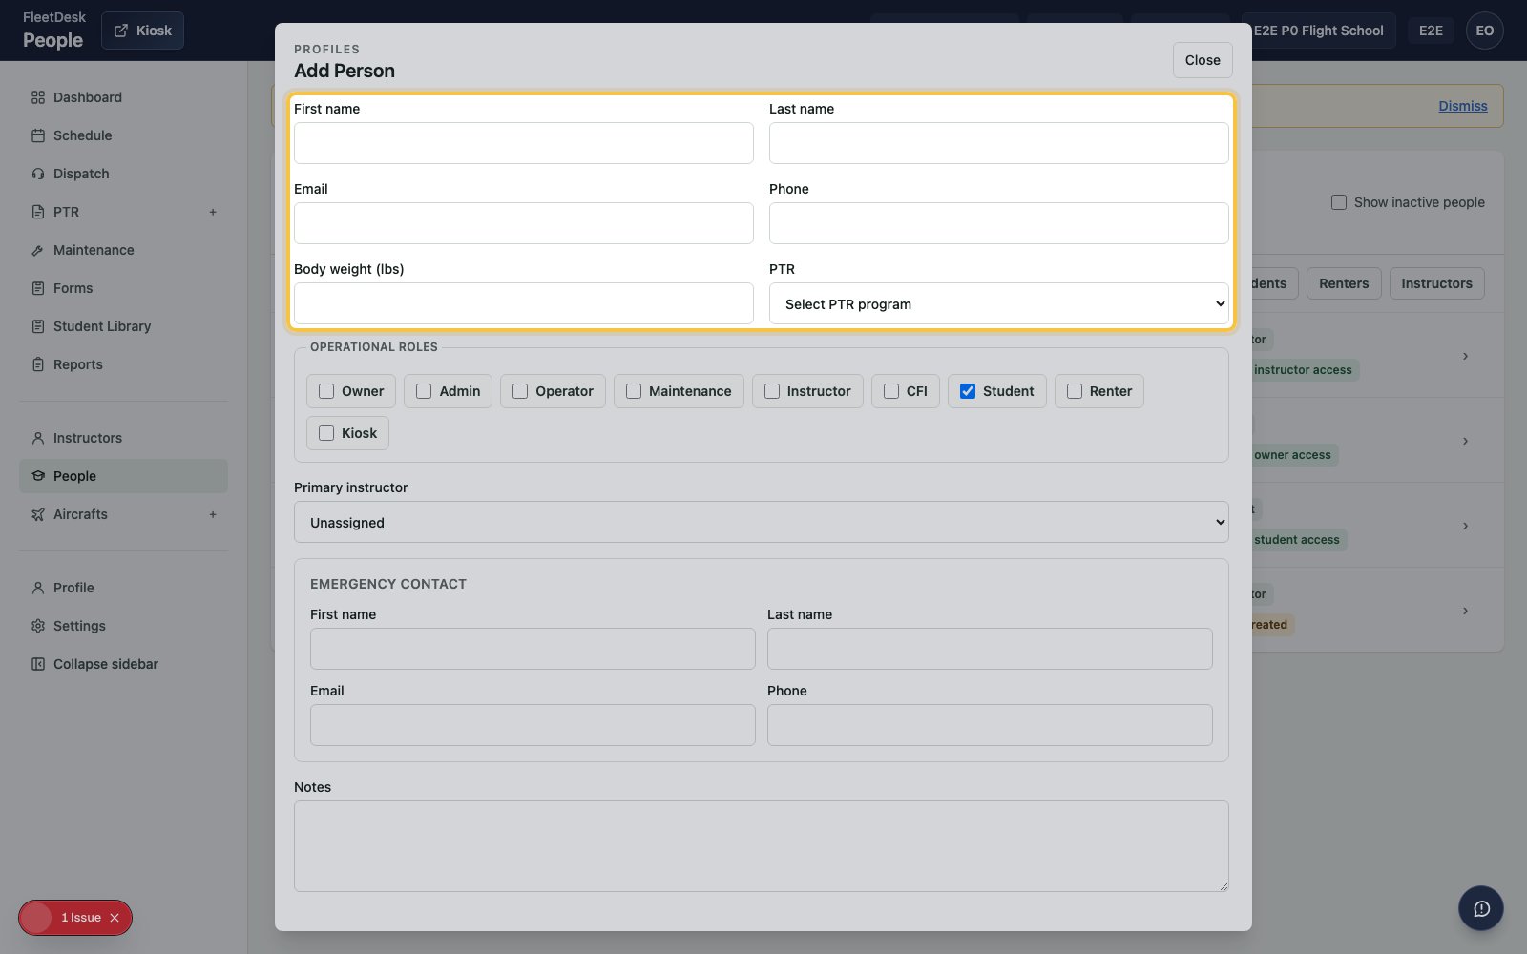Open the Select PTR program dropdown

(x=998, y=303)
